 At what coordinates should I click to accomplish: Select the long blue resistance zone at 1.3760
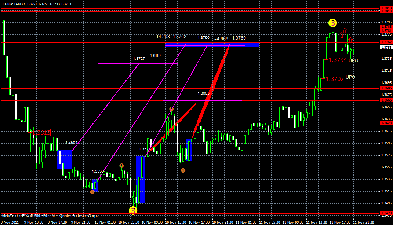[x=213, y=44]
